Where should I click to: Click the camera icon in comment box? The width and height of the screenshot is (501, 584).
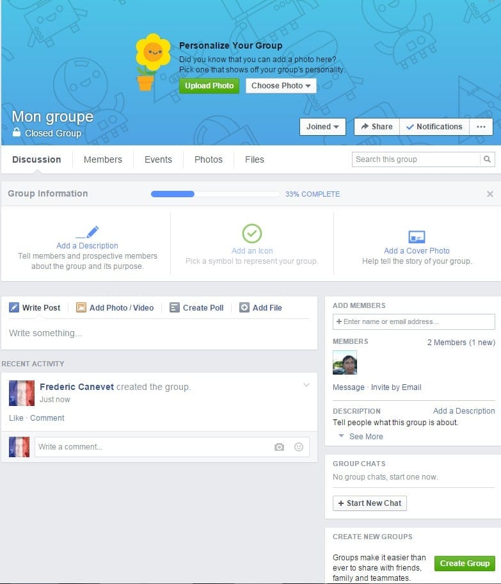point(279,447)
